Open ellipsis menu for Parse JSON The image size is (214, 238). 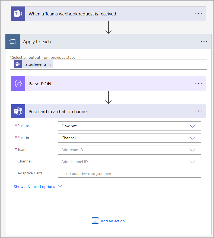199,83
